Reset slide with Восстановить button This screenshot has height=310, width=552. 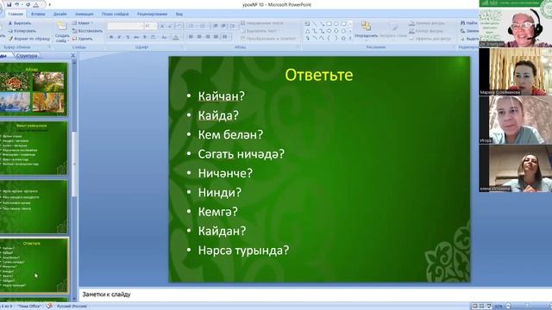pos(87,31)
